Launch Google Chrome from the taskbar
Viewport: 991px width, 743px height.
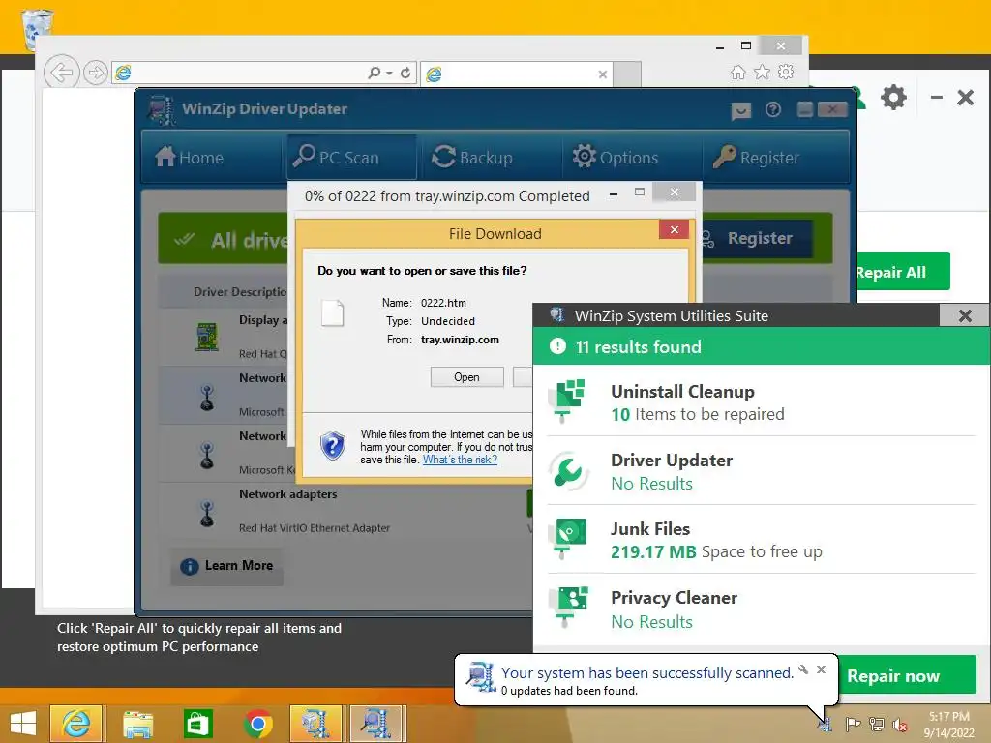(257, 724)
